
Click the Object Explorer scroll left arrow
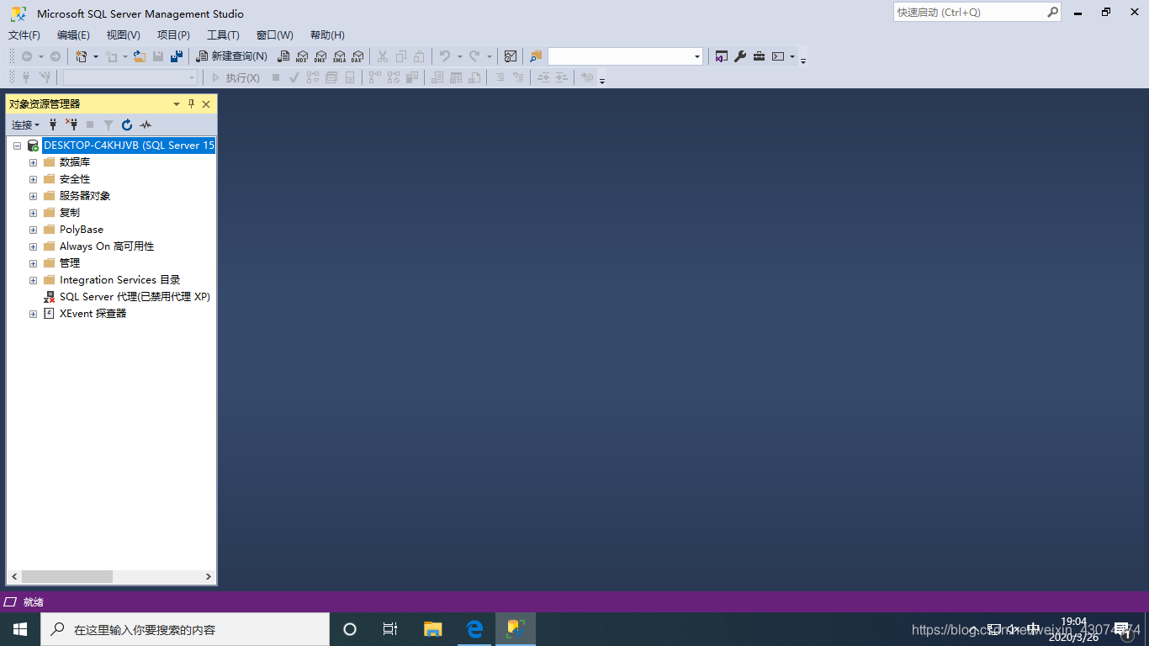point(13,577)
